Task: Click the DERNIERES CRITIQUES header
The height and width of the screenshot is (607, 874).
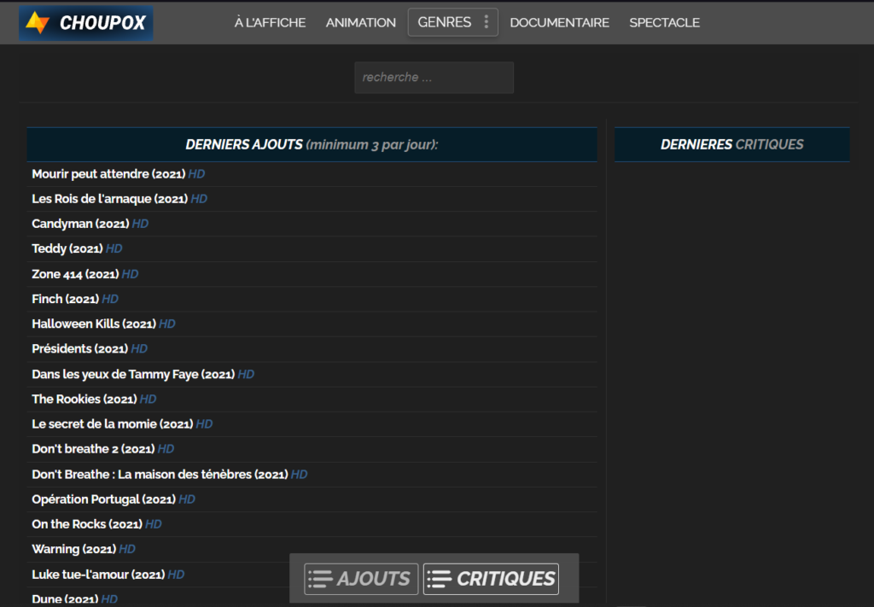Action: 731,145
